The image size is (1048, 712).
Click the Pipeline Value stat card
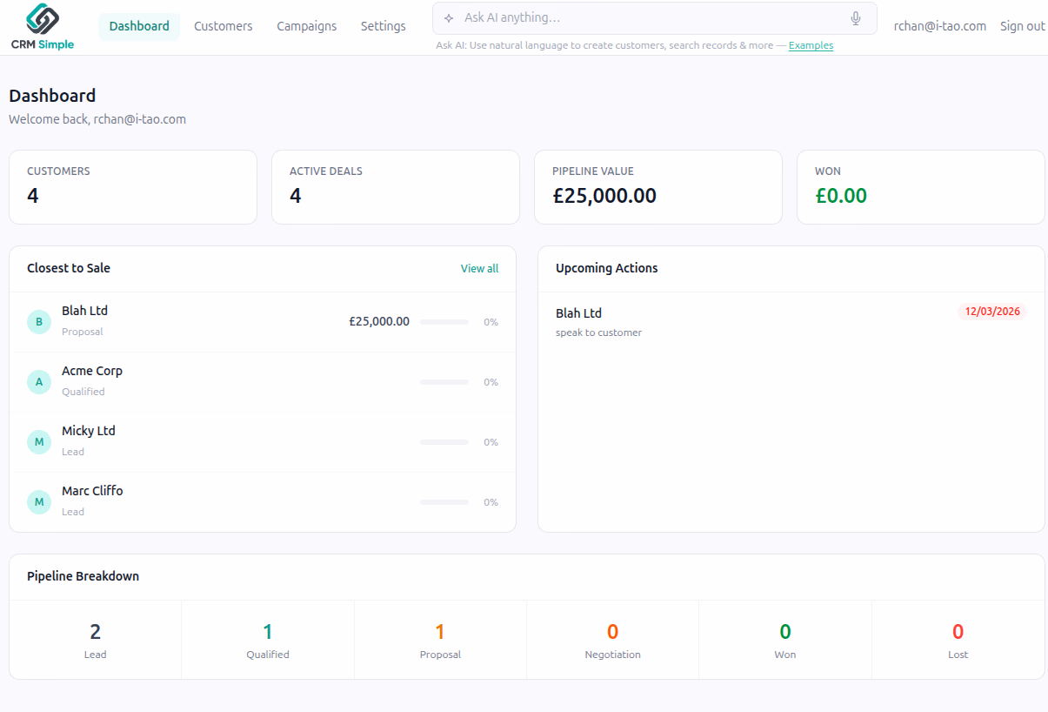(x=658, y=187)
